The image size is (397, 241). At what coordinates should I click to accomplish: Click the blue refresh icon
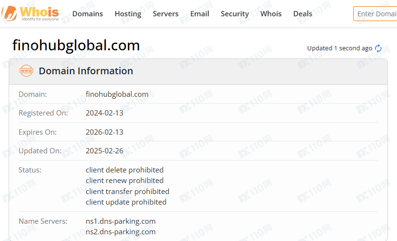378,48
